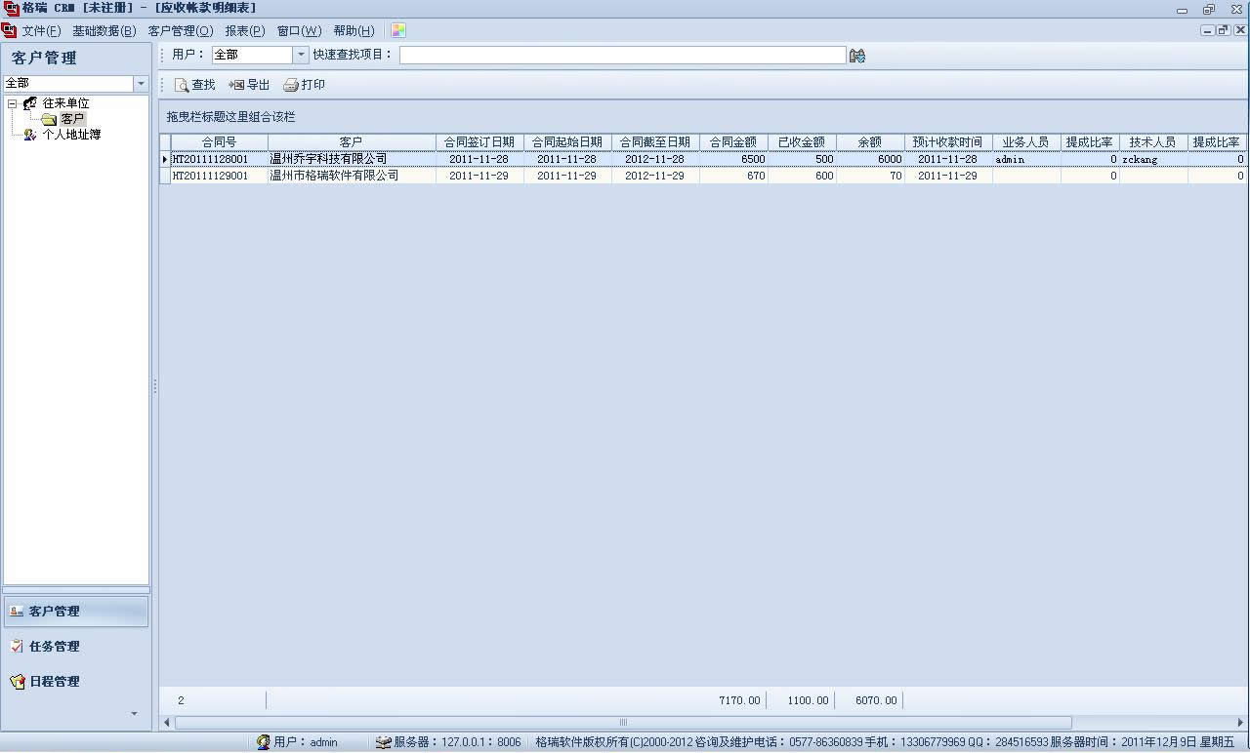This screenshot has height=753, width=1250.
Task: Click the 合同号 column header
Action: pyautogui.click(x=219, y=142)
